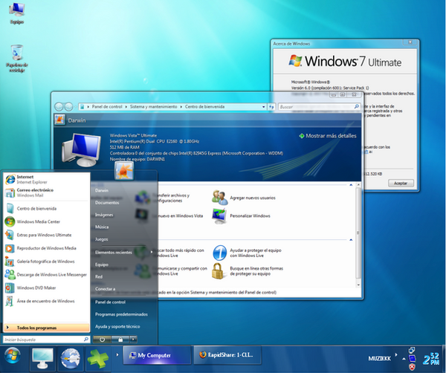Open Música in Start menu

102,227
